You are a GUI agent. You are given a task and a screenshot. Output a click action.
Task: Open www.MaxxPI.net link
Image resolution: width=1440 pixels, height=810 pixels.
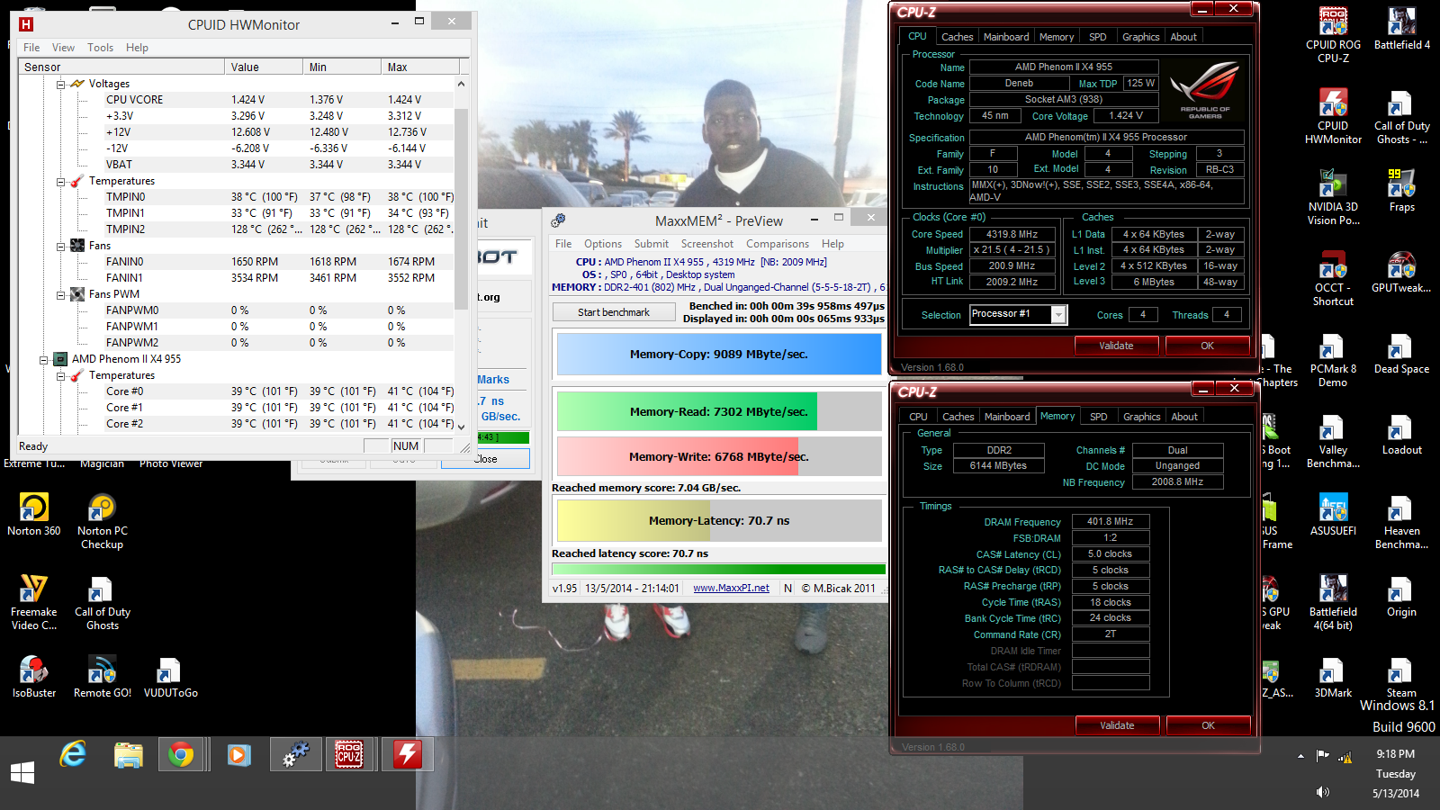pos(731,588)
